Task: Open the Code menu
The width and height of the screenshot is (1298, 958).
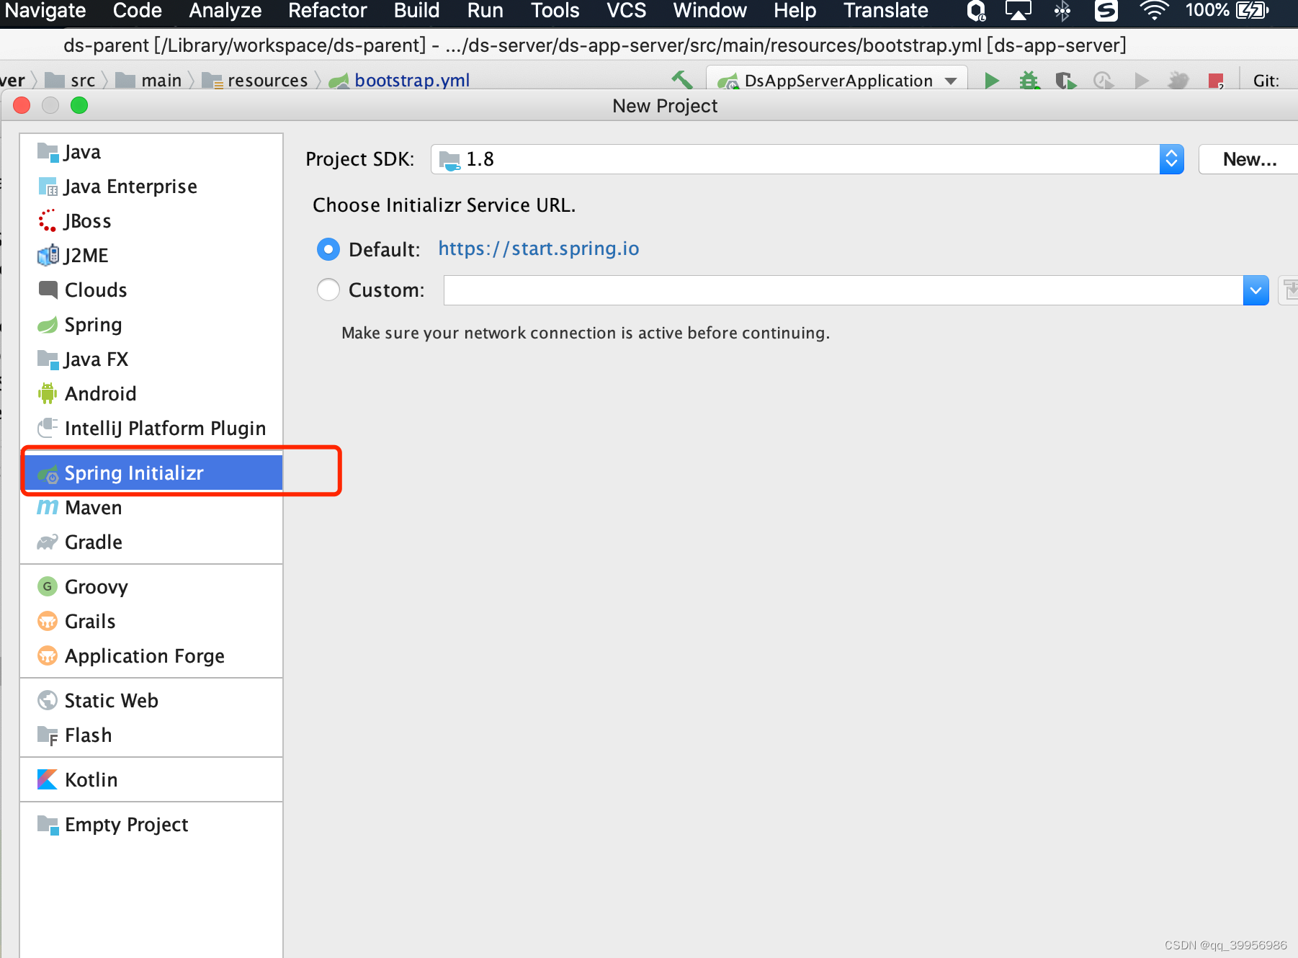Action: [138, 11]
